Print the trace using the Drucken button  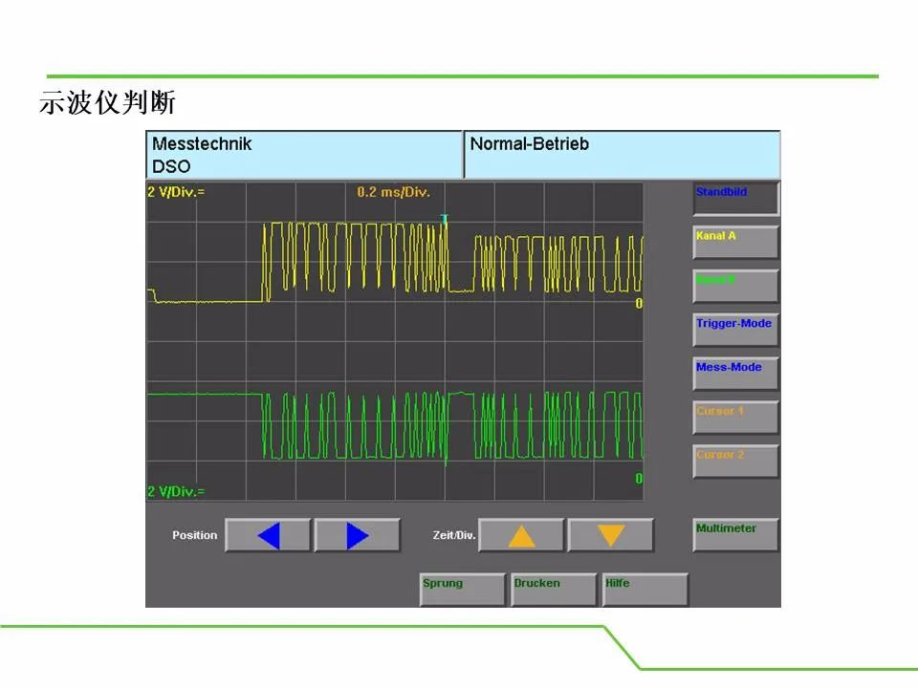554,590
